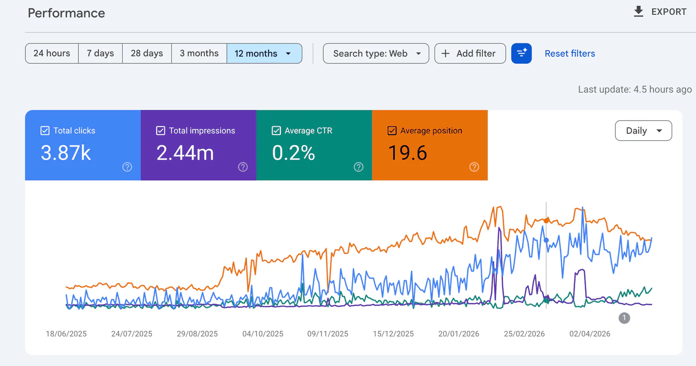Click the 04/10/2025 axis date label
This screenshot has width=696, height=366.
click(x=263, y=334)
